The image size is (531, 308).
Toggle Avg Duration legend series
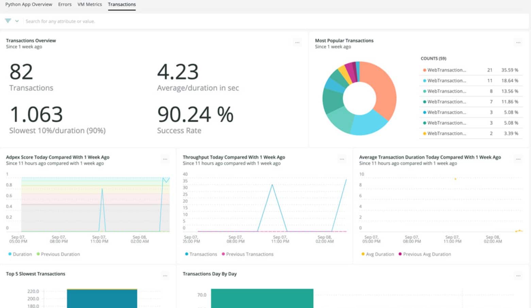378,254
